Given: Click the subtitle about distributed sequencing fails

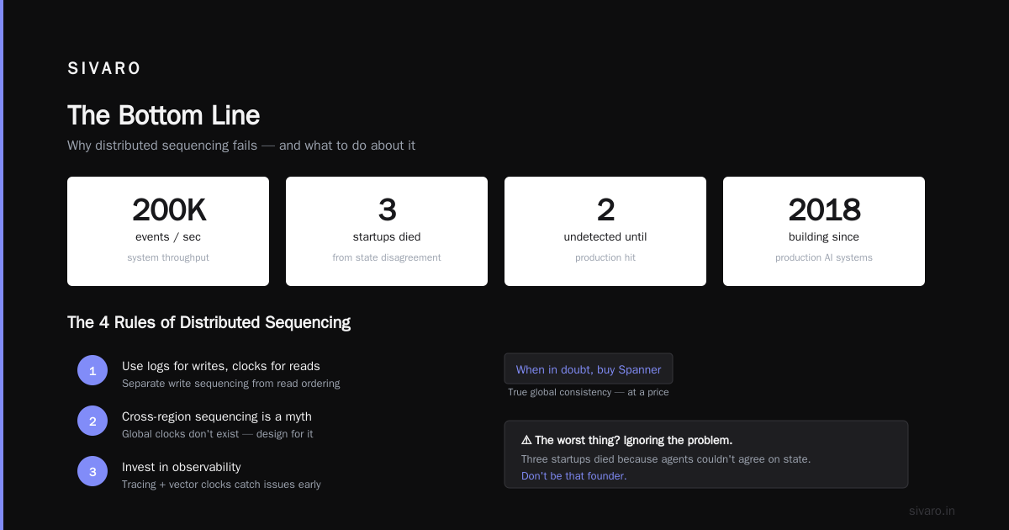Looking at the screenshot, I should tap(241, 146).
